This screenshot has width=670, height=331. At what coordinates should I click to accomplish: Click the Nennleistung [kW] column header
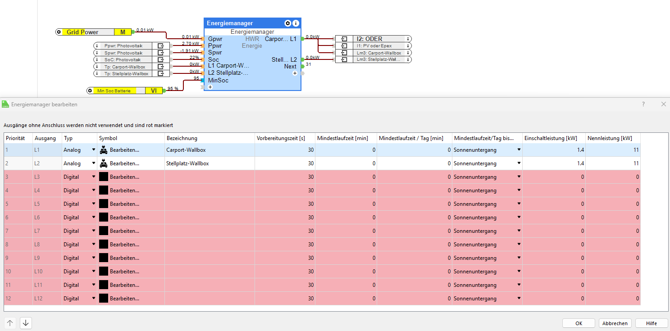coord(613,138)
